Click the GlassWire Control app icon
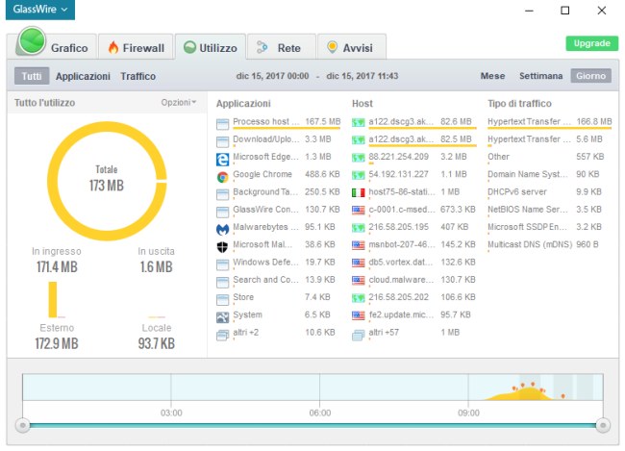Image resolution: width=625 pixels, height=451 pixels. [222, 212]
